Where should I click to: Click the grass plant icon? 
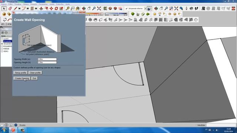pyautogui.click(x=138, y=14)
